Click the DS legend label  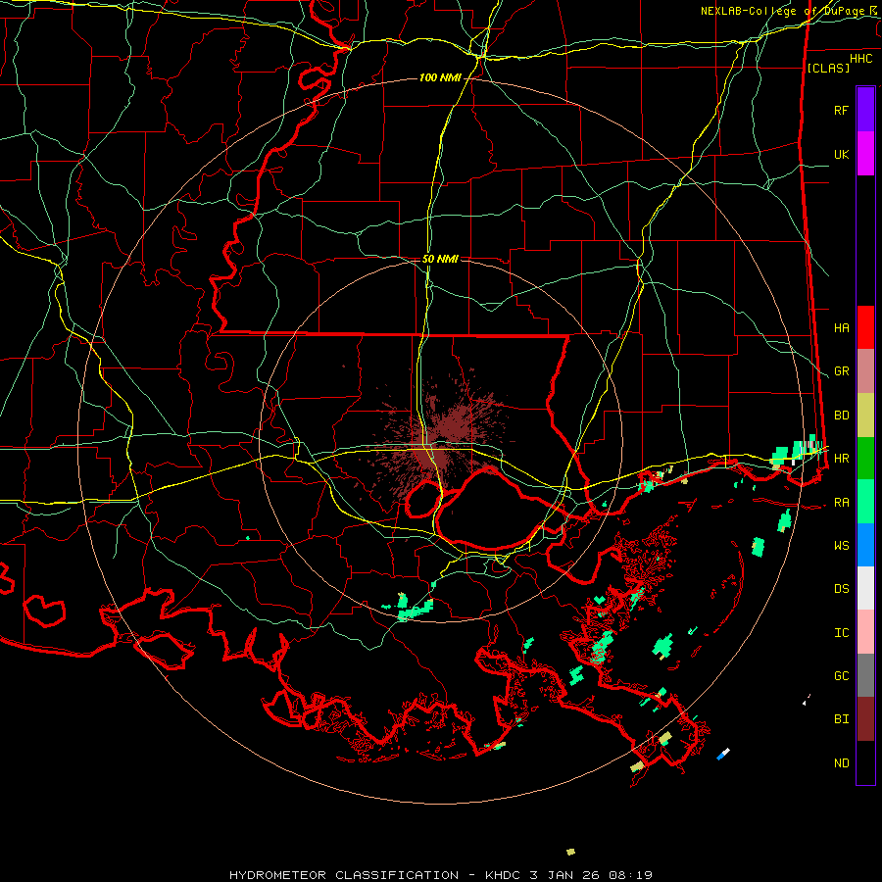841,589
